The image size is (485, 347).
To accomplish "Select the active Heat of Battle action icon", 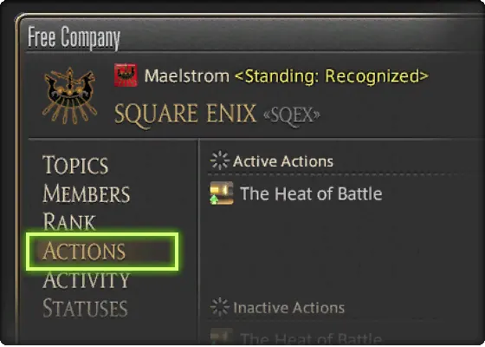I will [222, 193].
